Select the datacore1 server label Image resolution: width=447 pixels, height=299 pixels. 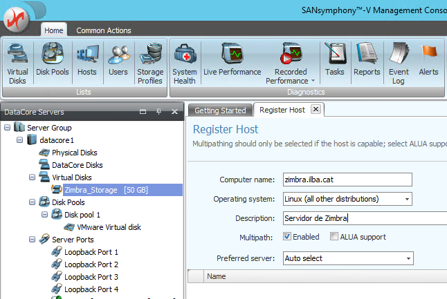[x=57, y=140]
